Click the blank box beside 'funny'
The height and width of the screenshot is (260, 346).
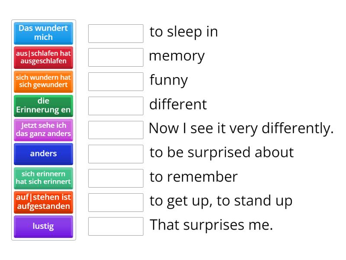[115, 81]
